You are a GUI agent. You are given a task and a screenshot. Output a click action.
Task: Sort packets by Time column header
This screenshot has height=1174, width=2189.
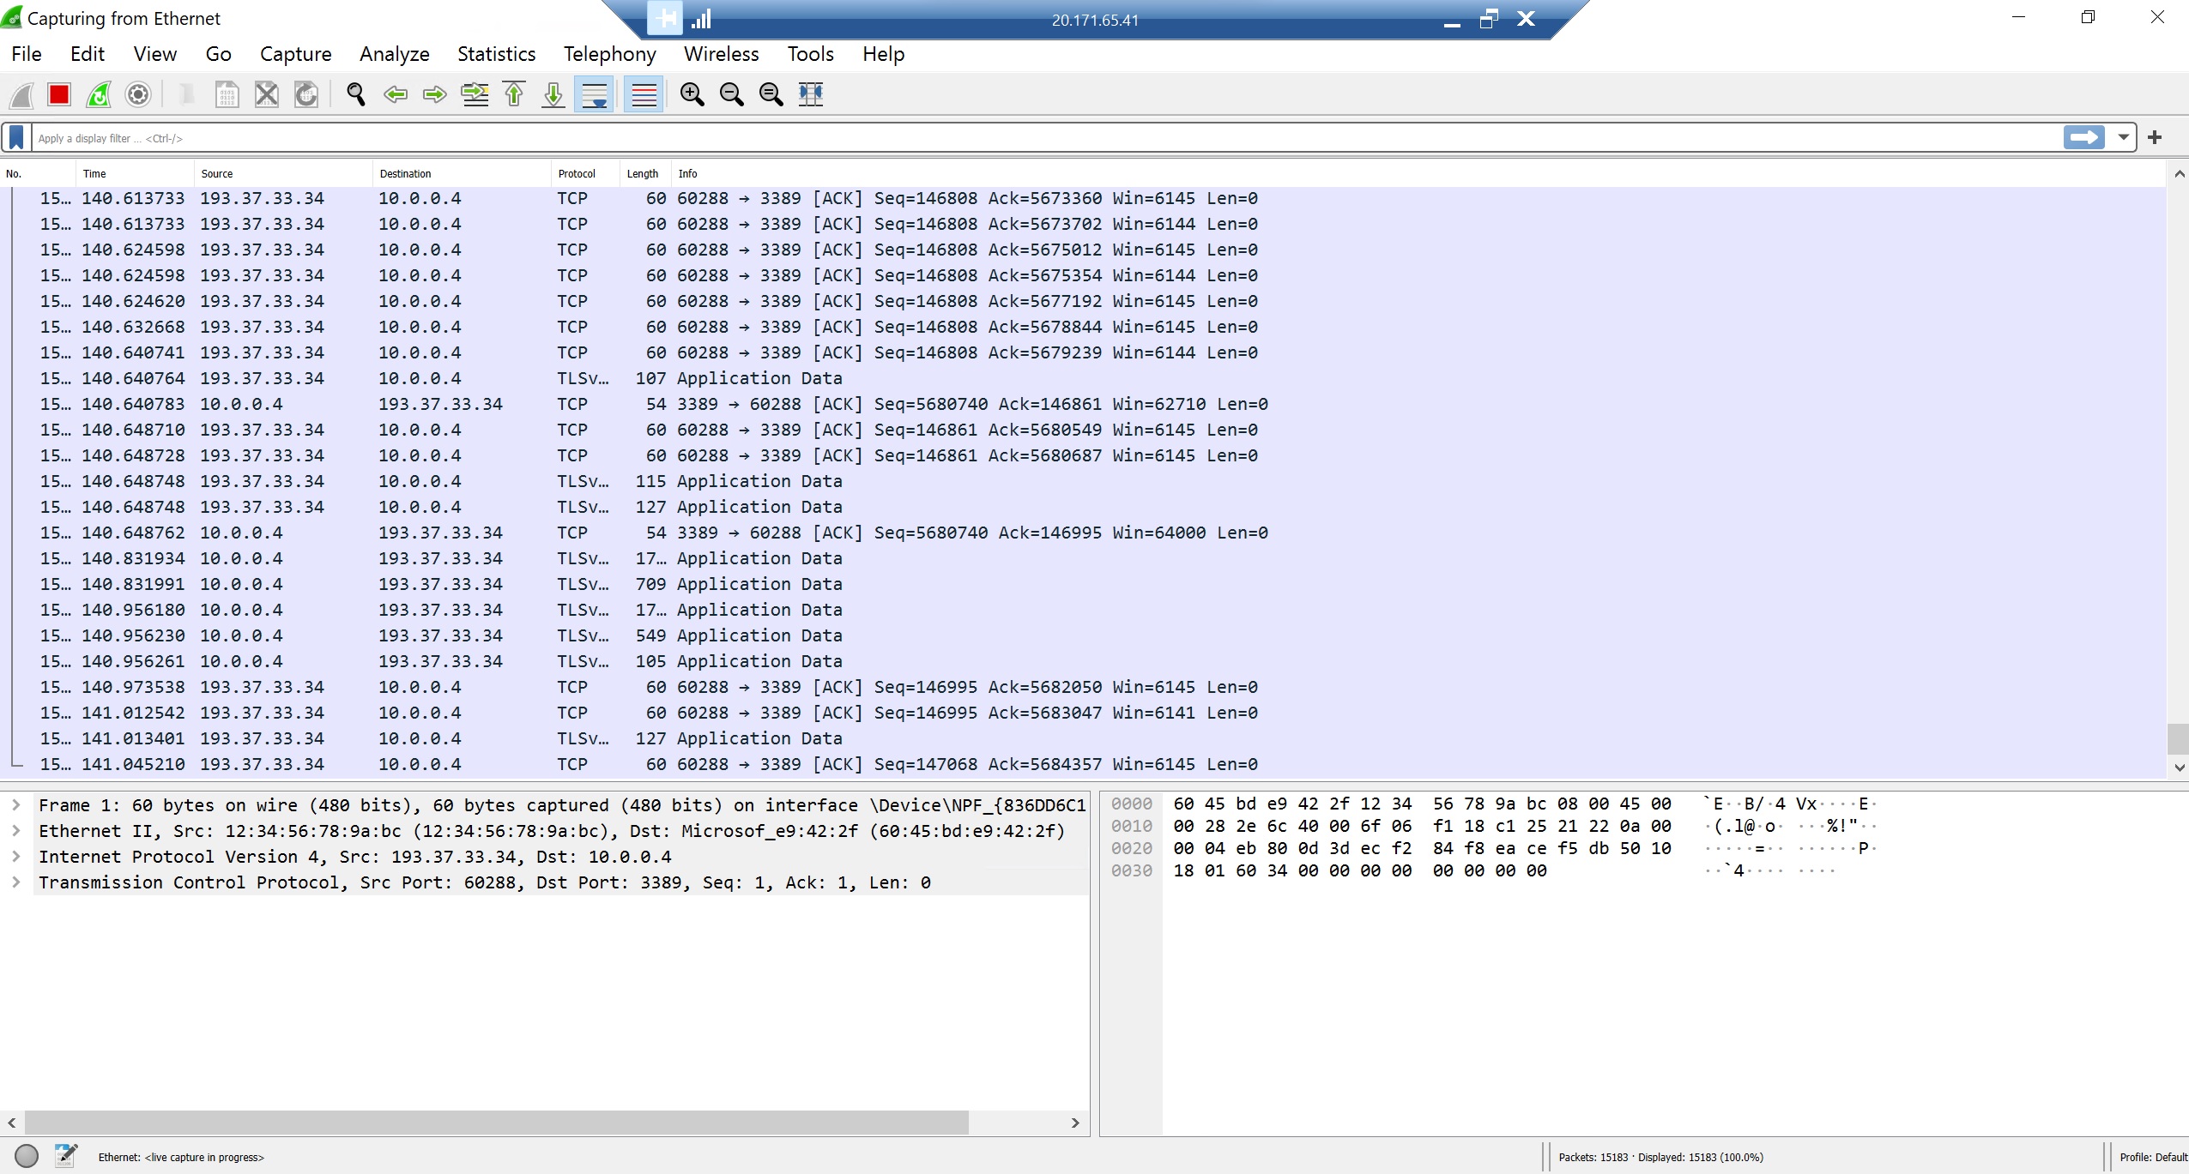point(136,173)
